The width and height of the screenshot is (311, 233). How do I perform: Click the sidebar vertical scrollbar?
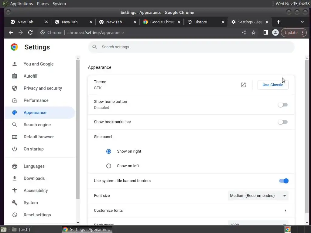pyautogui.click(x=78, y=129)
